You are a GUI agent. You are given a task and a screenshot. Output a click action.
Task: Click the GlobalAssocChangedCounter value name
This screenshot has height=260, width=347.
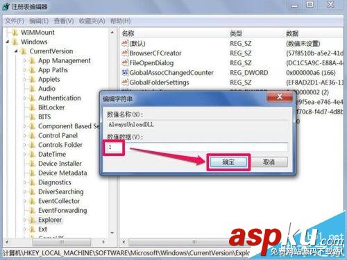pyautogui.click(x=171, y=73)
